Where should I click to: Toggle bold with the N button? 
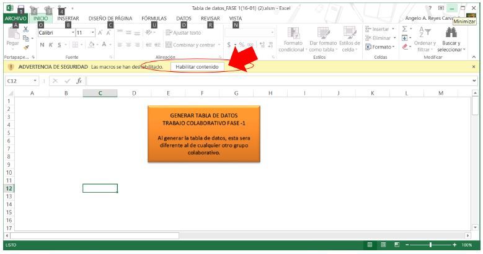(x=42, y=45)
